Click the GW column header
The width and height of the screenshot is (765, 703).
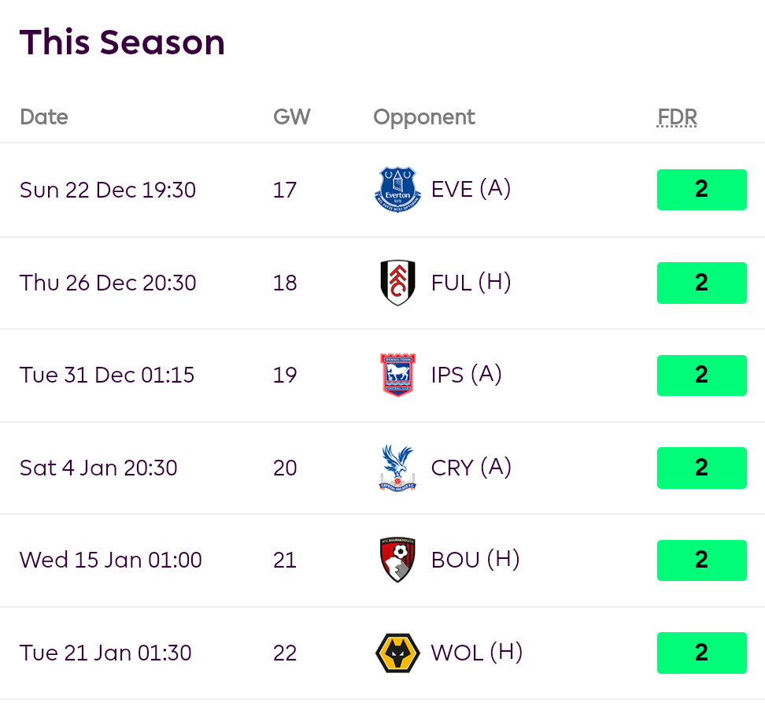pos(292,117)
